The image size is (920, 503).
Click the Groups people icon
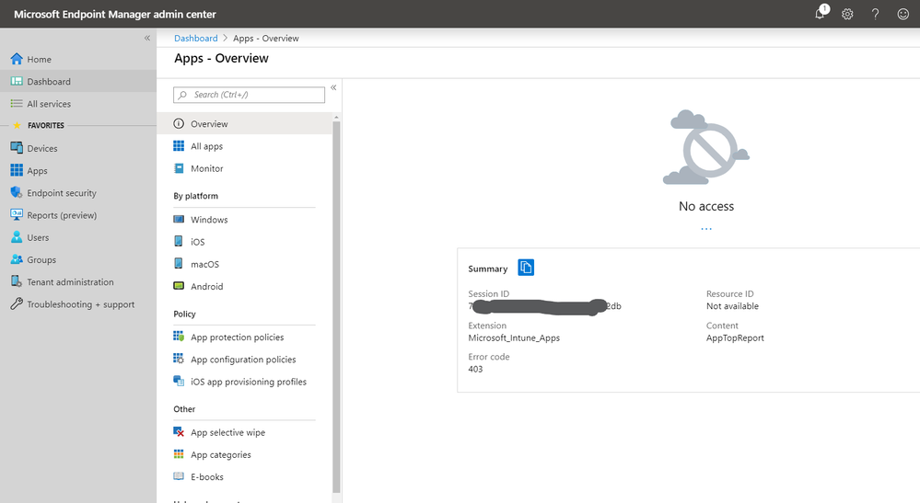[17, 258]
